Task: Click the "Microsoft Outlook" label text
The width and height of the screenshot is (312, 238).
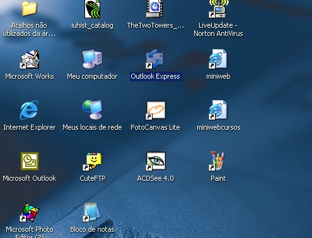Action: tap(30, 178)
